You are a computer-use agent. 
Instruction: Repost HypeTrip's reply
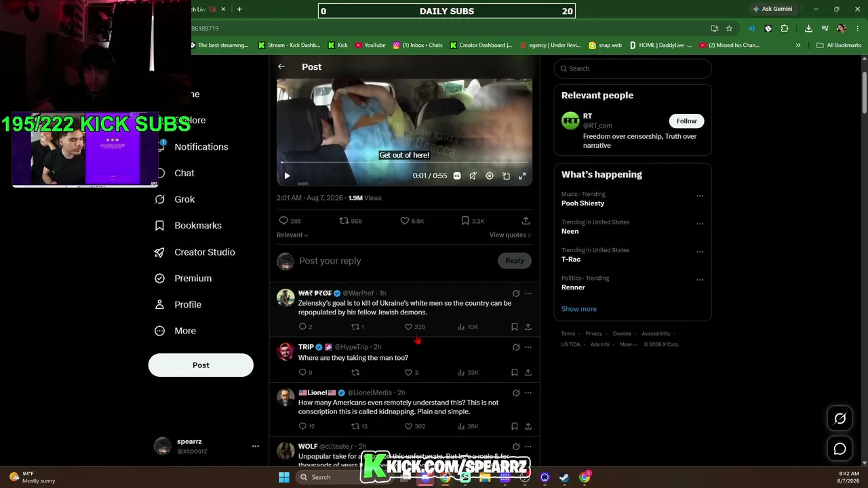(355, 372)
